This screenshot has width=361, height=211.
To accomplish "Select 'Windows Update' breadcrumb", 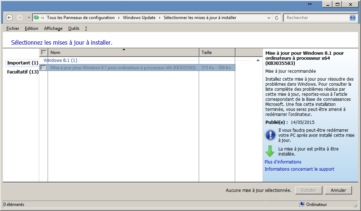I will coord(139,18).
